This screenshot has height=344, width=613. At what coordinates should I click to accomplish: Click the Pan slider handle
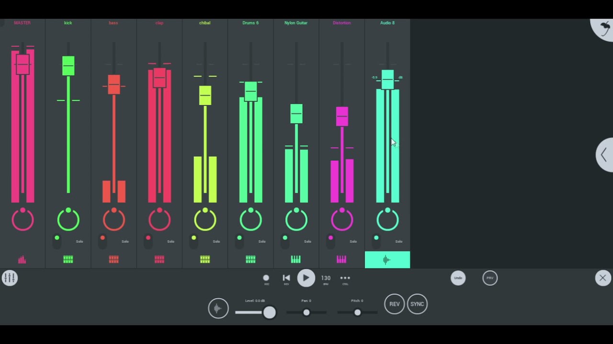306,312
